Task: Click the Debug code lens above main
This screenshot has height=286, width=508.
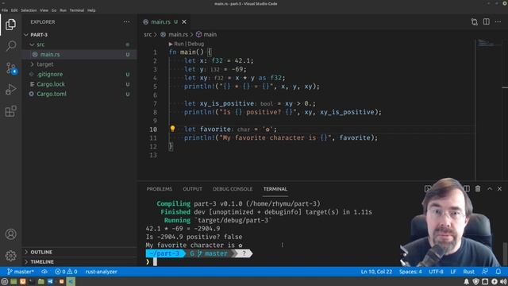Action: 196,44
